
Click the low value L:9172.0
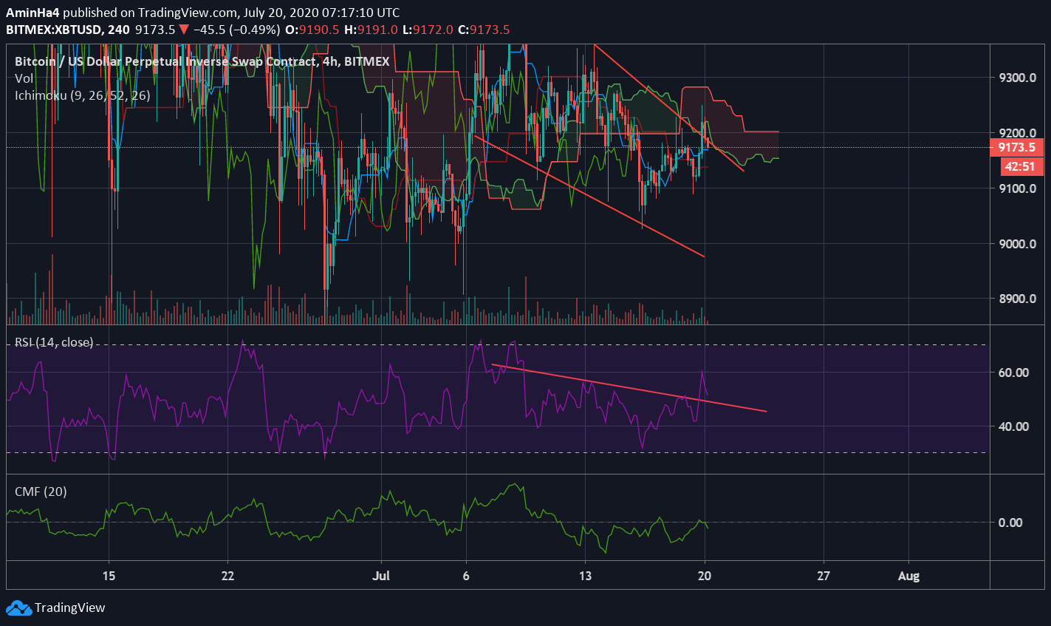coord(428,30)
